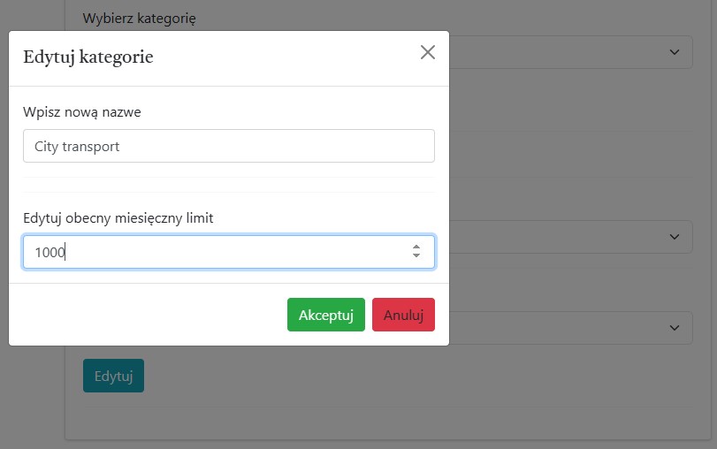
Task: Click the decrement arrow on limit field
Action: click(416, 256)
